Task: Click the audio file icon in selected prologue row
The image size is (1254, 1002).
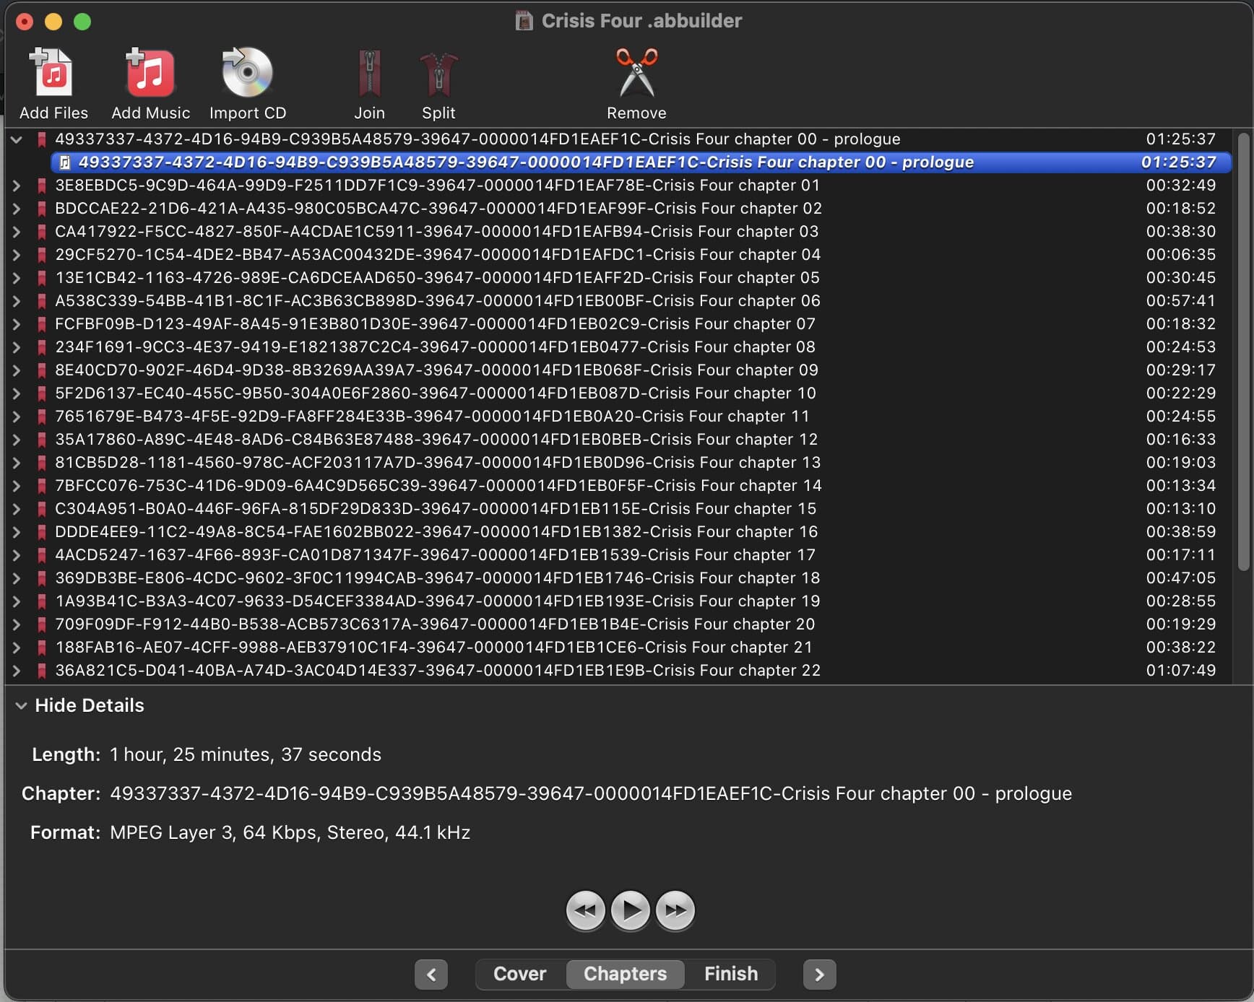Action: [x=64, y=162]
